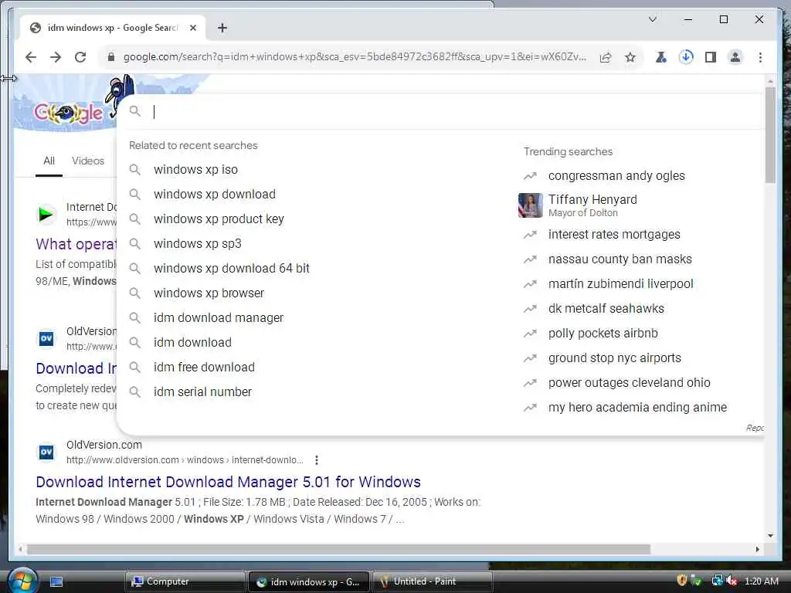Open the Windows Start orb
The image size is (791, 593).
click(22, 581)
